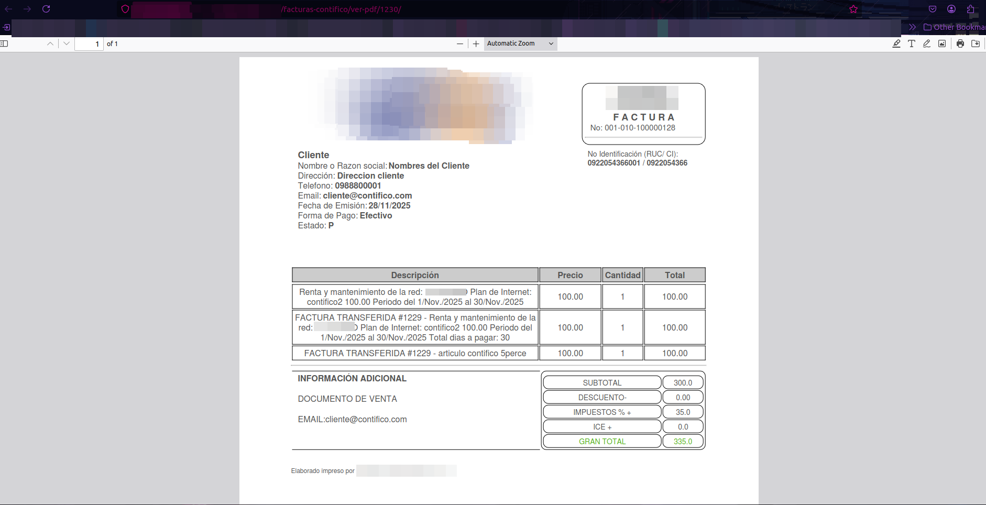Screen dimensions: 986x505
Task: Go to the next page arrow
Action: (67, 44)
